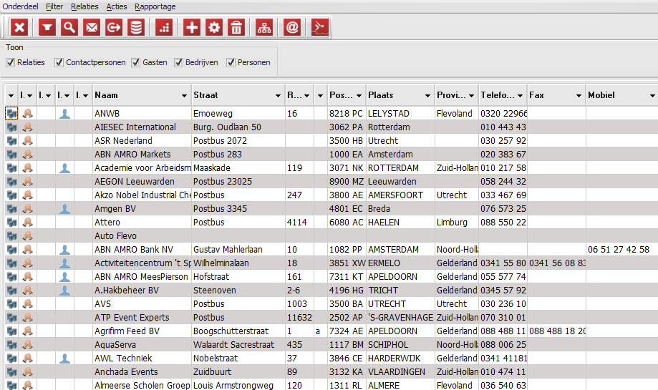Click the organization hierarchy toolbar icon
The image size is (658, 390).
coord(264,28)
